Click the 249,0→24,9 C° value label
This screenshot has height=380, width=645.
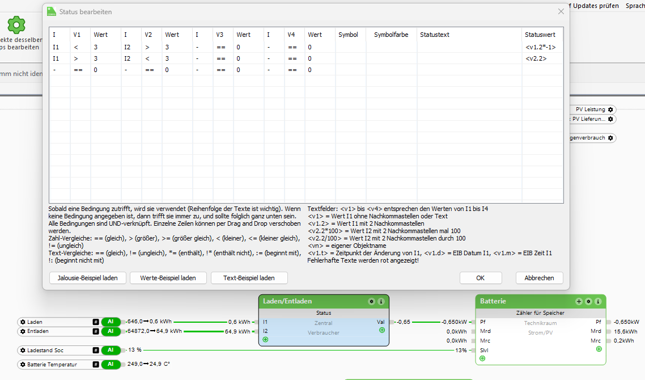point(148,364)
